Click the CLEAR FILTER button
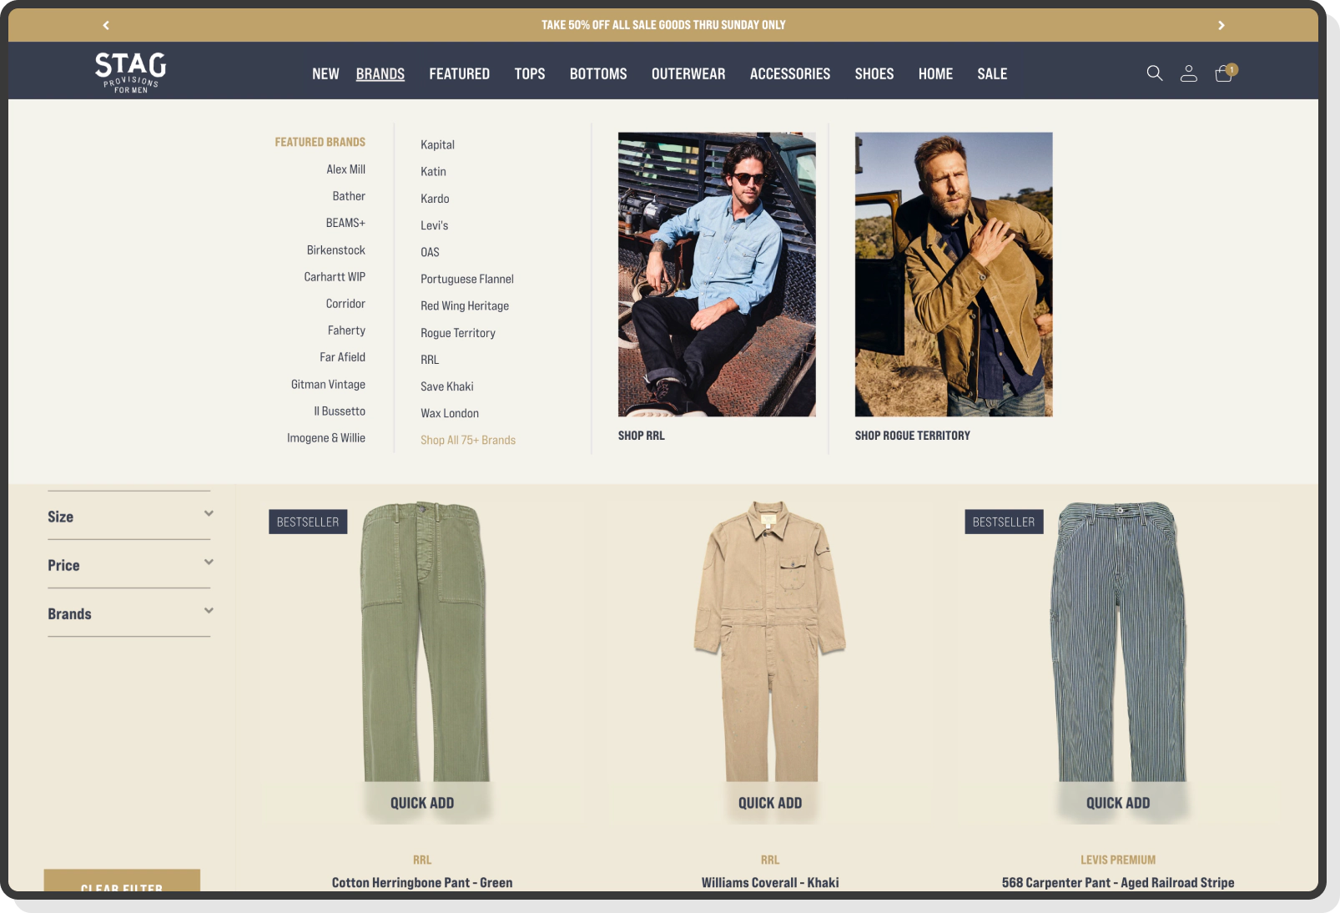This screenshot has height=913, width=1340. 123,886
